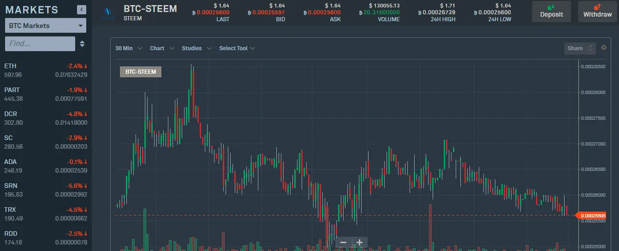Open the BTC Markets dropdown

pos(45,26)
